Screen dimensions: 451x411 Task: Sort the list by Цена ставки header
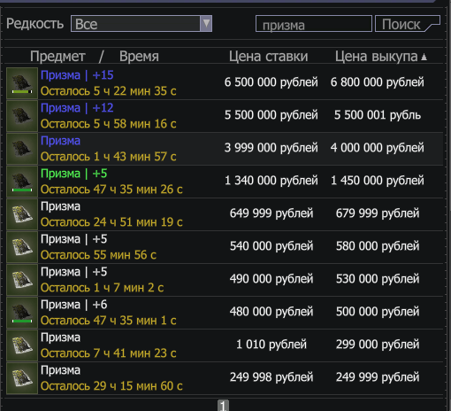pyautogui.click(x=268, y=57)
